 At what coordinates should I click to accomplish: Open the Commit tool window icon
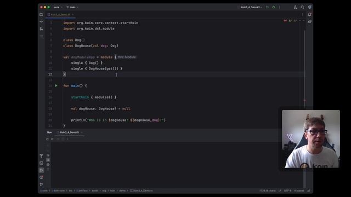point(42,22)
